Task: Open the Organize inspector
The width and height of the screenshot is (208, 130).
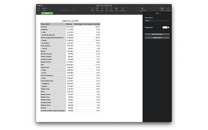Action: click(x=168, y=8)
